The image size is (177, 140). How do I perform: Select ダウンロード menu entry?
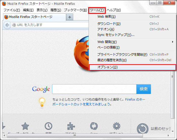coord(109,24)
